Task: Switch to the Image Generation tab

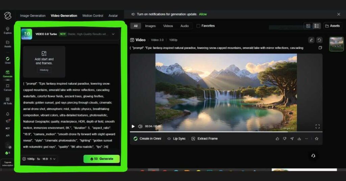Action: click(33, 15)
